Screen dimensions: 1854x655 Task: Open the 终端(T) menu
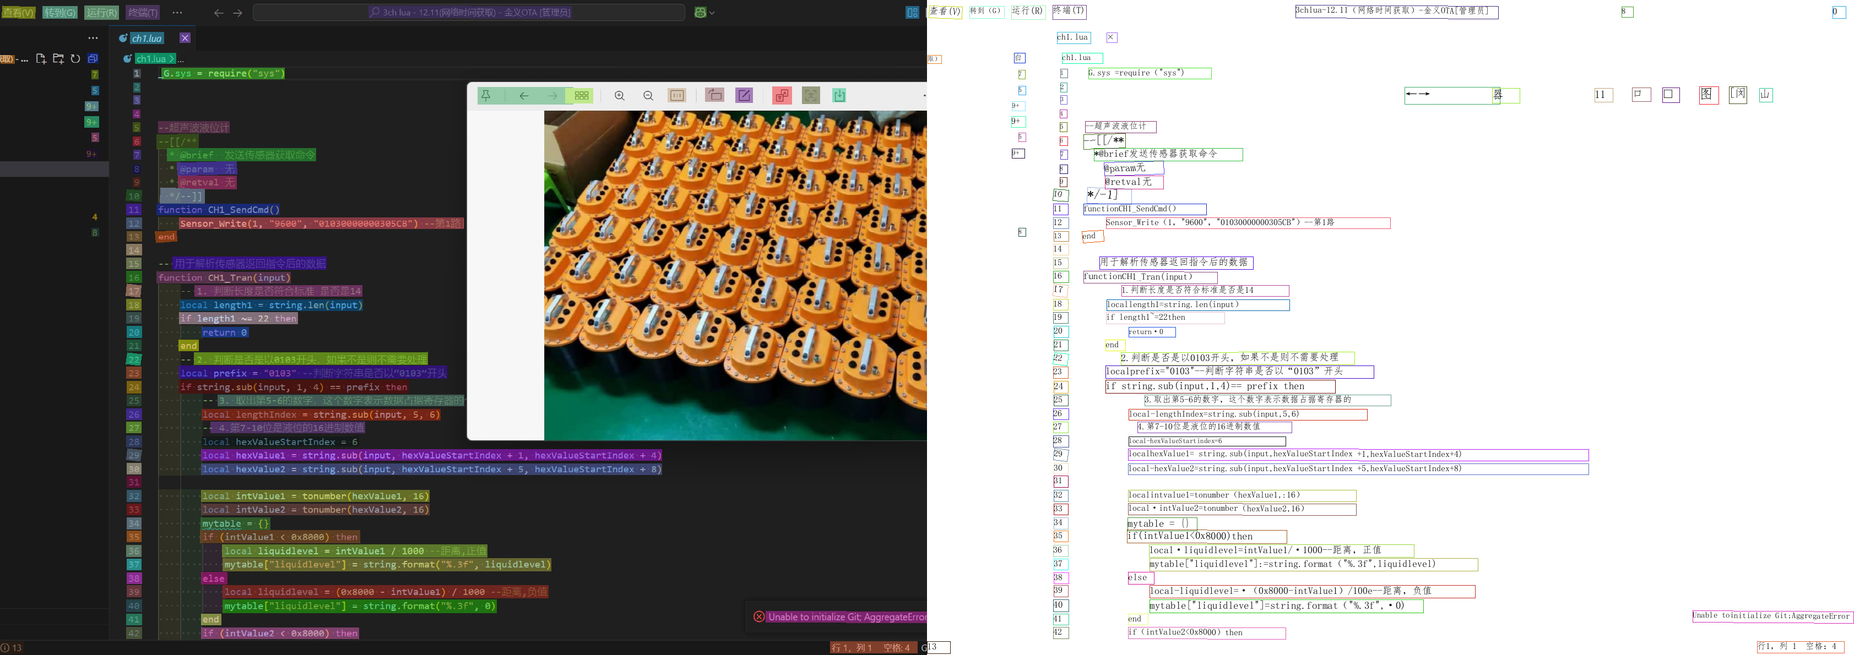(143, 12)
